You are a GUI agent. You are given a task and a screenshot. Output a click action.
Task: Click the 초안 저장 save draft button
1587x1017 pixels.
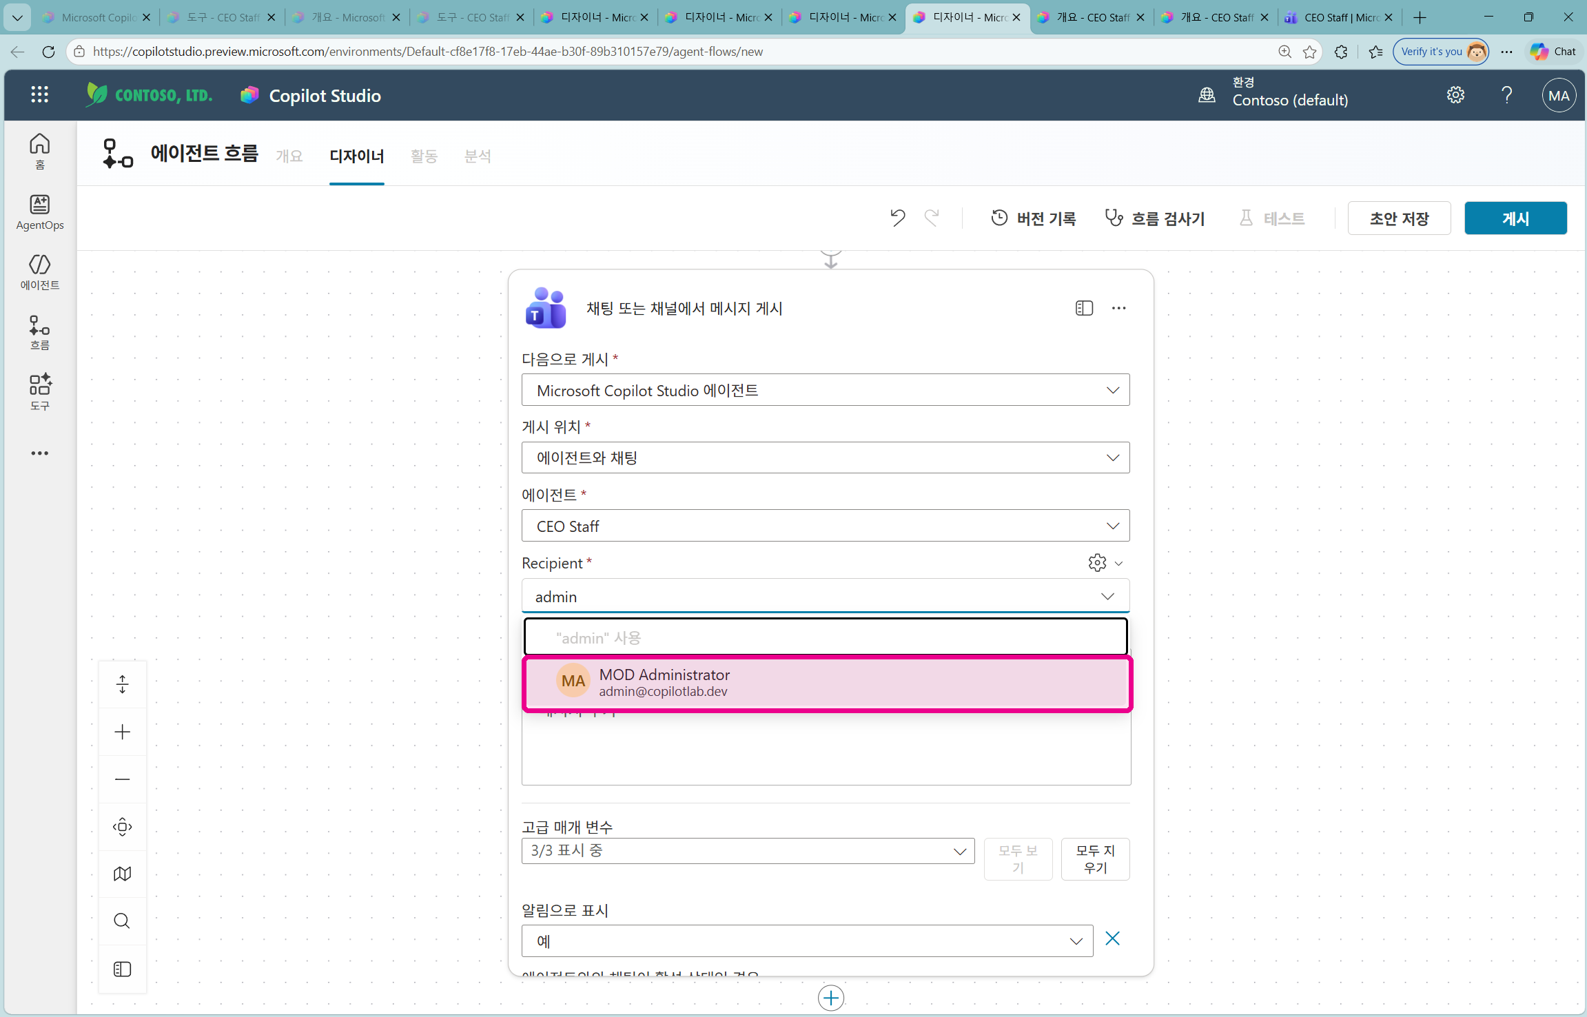pyautogui.click(x=1399, y=218)
